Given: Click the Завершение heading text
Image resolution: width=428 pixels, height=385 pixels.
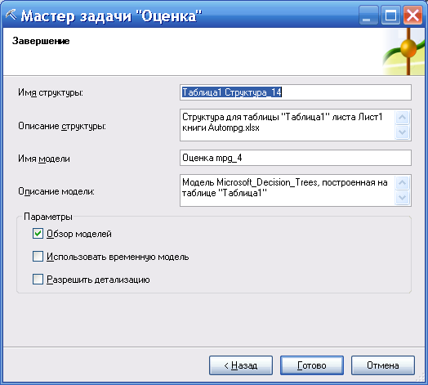Looking at the screenshot, I should tap(41, 41).
